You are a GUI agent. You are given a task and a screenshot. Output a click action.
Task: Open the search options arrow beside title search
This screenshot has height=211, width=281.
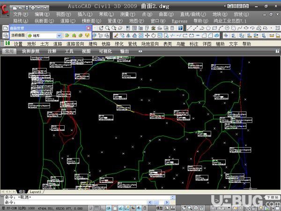tap(224, 6)
